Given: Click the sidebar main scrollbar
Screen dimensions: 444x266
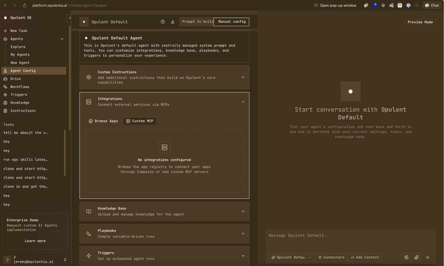Looking at the screenshot, I should 70,78.
